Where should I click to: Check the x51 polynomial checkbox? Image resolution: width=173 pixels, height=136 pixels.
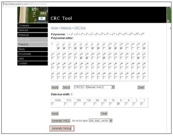[53, 78]
